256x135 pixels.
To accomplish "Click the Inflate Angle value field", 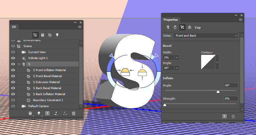I will coord(231,85).
